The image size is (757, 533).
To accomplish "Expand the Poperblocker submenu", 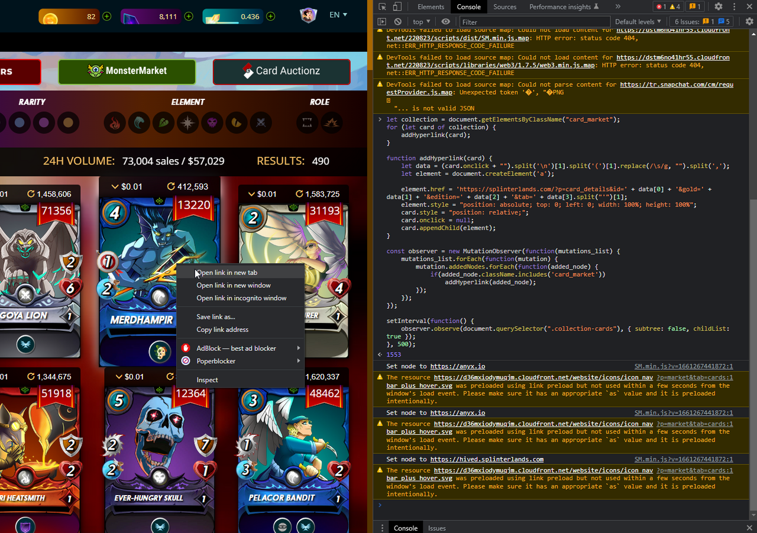I will pyautogui.click(x=241, y=361).
